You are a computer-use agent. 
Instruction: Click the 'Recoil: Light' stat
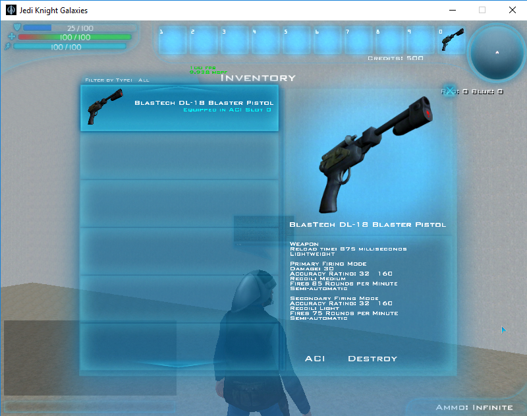(x=315, y=308)
